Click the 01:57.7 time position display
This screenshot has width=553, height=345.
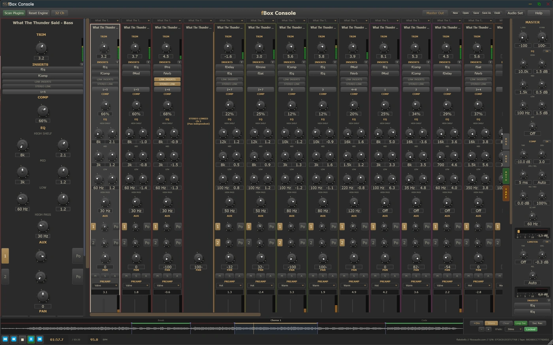(x=56, y=339)
